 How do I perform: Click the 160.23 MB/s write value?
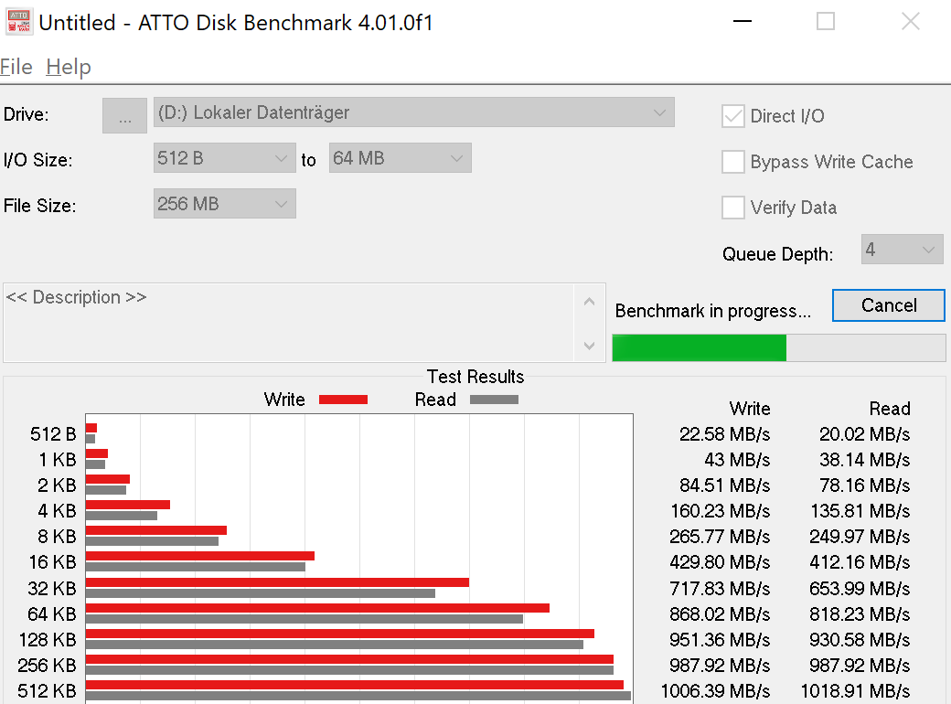[x=721, y=510]
